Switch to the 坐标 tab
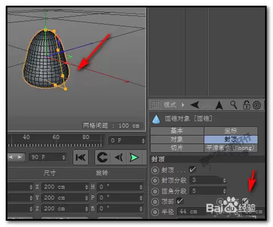Image resolution: width=273 pixels, height=227 pixels. tap(231, 131)
